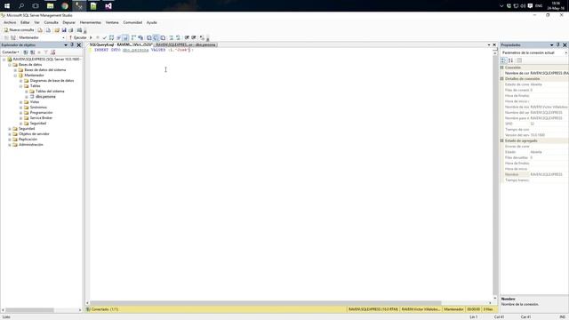The height and width of the screenshot is (320, 569).
Task: Click the alphabetical sort icon in Propiedades panel
Action: pyautogui.click(x=510, y=60)
